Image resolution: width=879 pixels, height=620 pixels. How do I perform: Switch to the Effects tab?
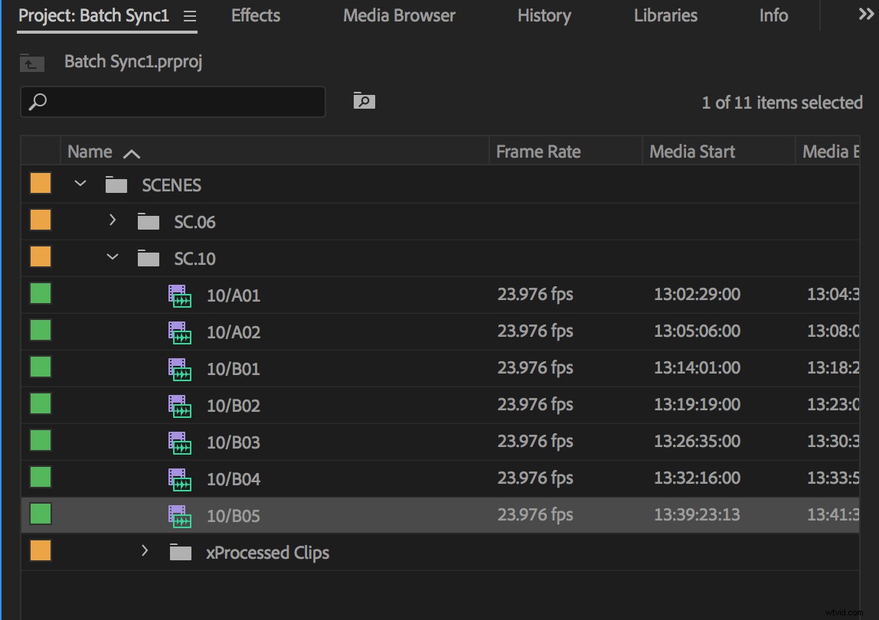pyautogui.click(x=255, y=15)
